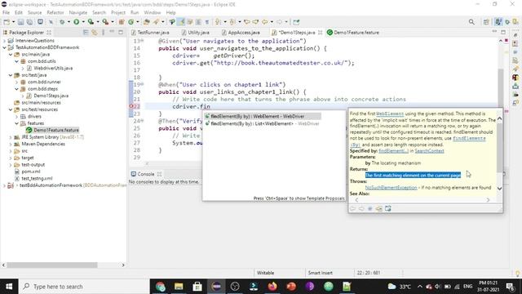522x294 pixels.
Task: Click the Open Type toolbar icon
Action: [147, 22]
